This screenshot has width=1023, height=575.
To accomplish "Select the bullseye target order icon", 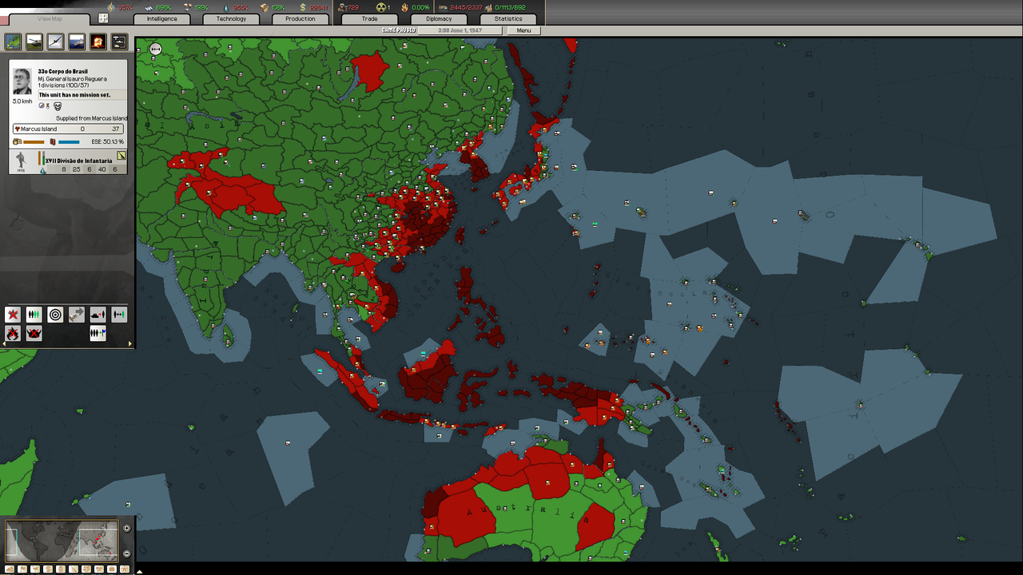I will [x=55, y=315].
